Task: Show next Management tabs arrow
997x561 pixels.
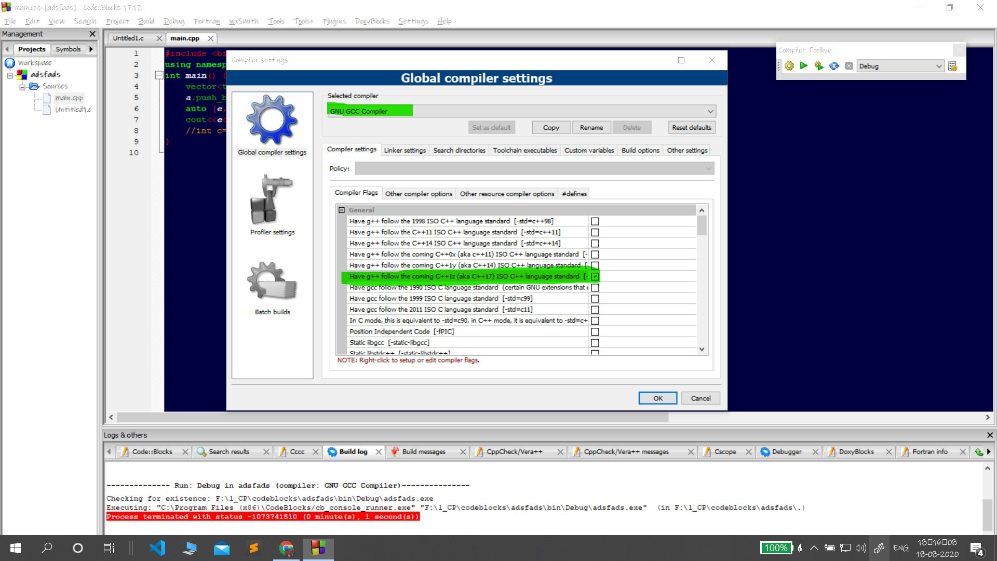Action: (91, 49)
